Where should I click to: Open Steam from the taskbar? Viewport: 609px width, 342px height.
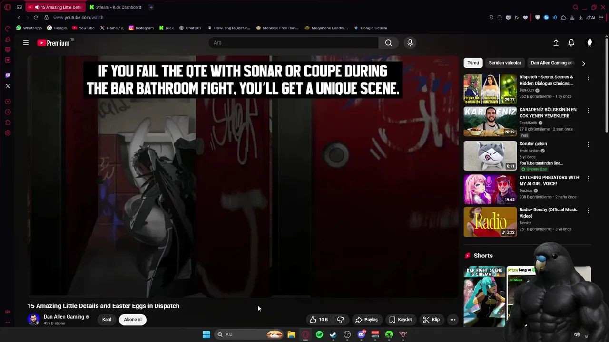(x=333, y=334)
